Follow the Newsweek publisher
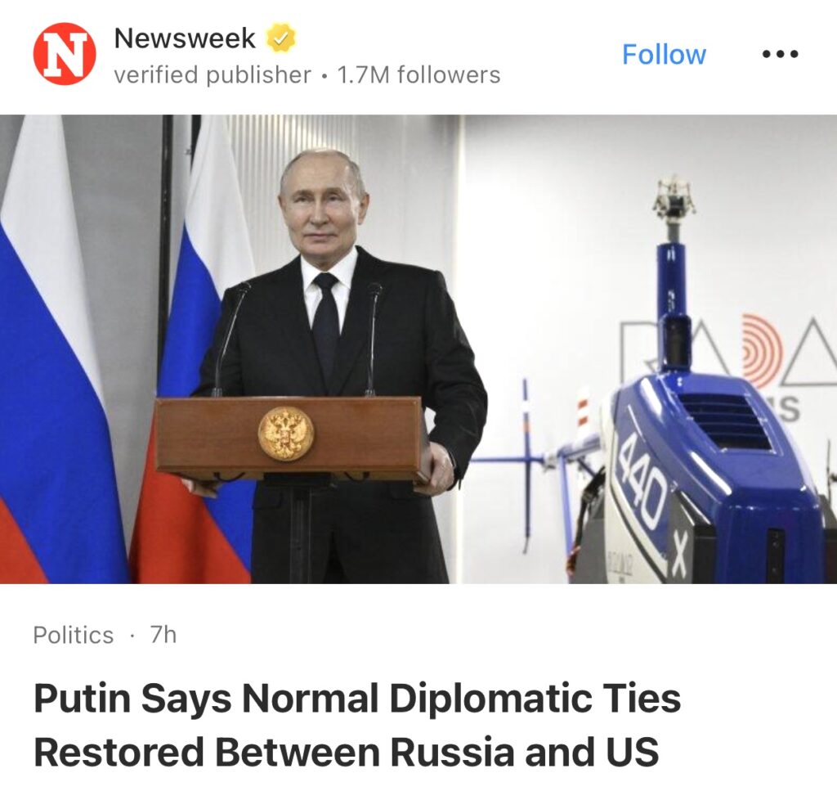This screenshot has height=787, width=837. click(664, 55)
